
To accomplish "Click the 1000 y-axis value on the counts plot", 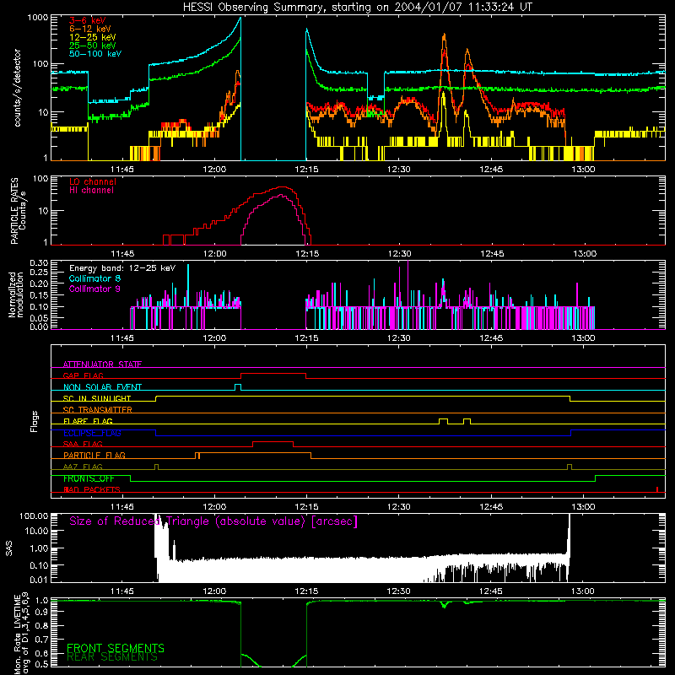I will (37, 18).
